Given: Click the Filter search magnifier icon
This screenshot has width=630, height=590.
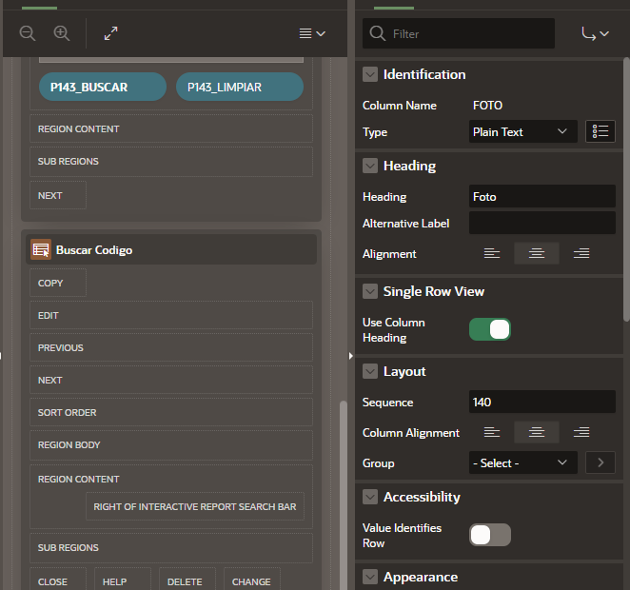Looking at the screenshot, I should pos(377,33).
